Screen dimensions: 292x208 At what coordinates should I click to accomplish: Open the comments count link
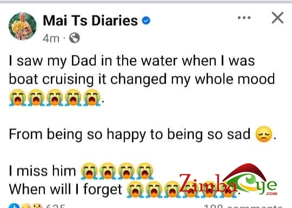tap(243, 206)
